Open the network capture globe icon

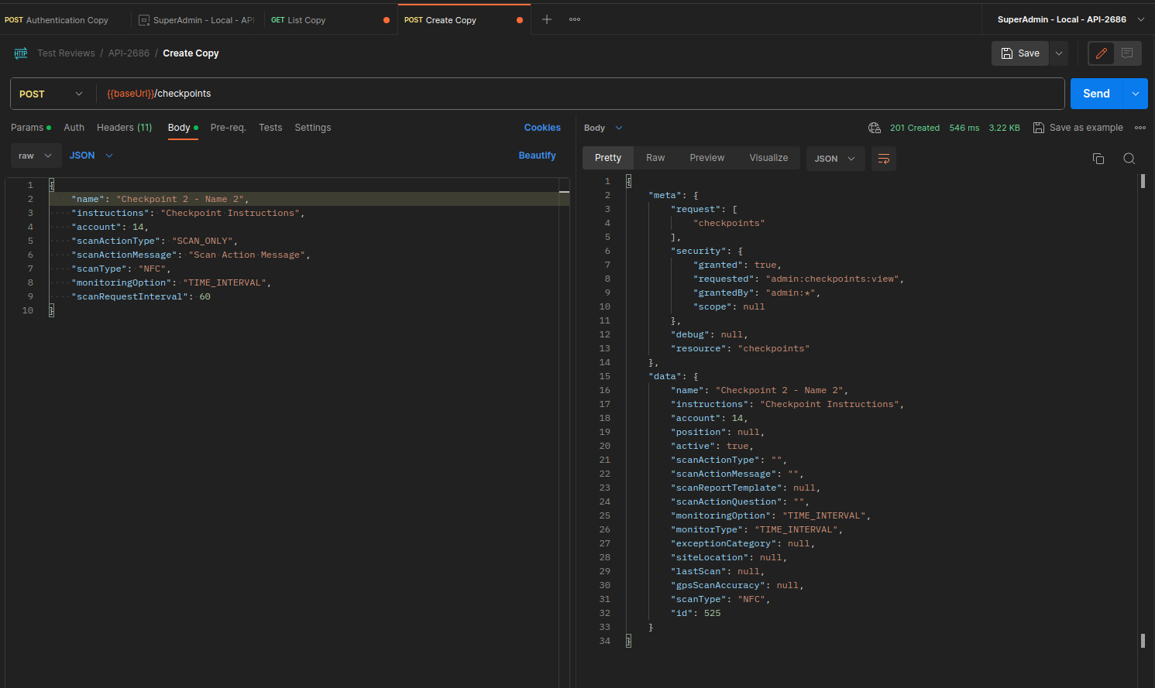coord(875,127)
